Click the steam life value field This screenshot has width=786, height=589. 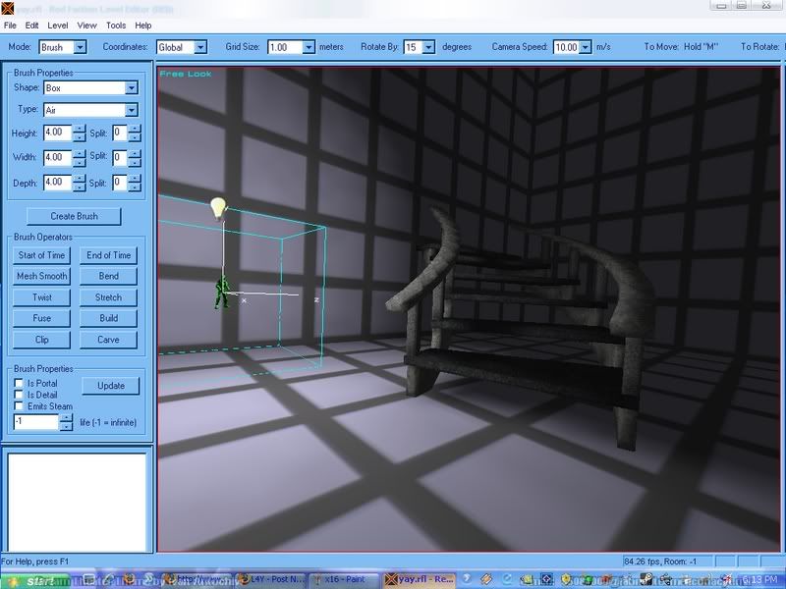click(36, 422)
